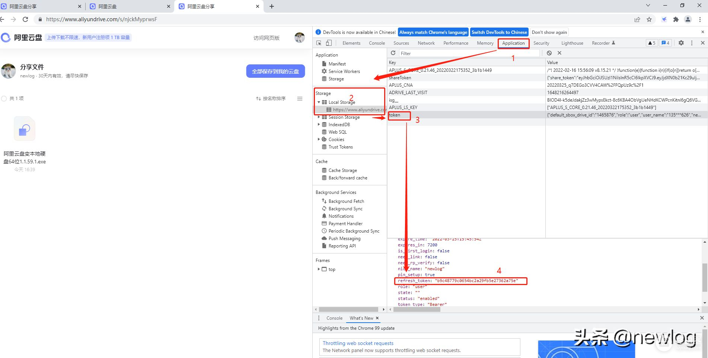Click the storage Filter input field
This screenshot has width=708, height=358.
pyautogui.click(x=469, y=53)
